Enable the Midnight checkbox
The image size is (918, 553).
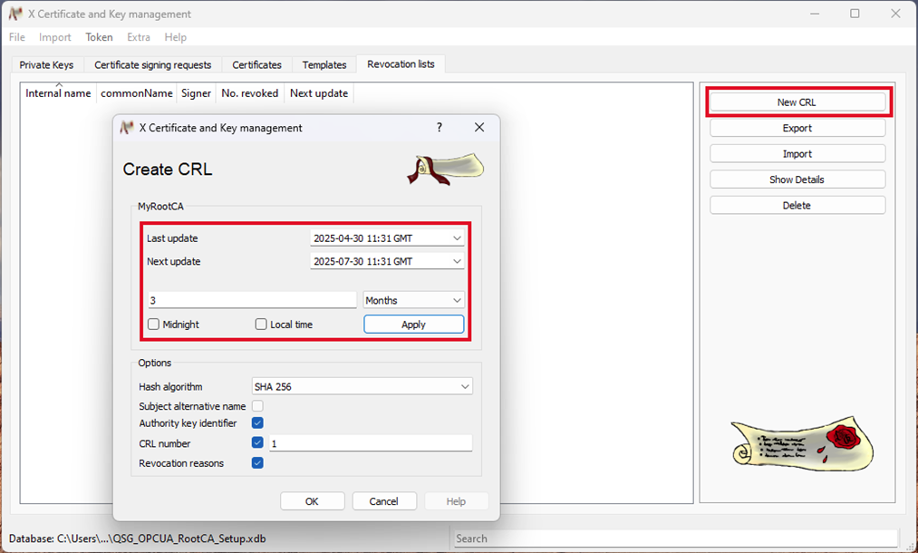tap(154, 325)
